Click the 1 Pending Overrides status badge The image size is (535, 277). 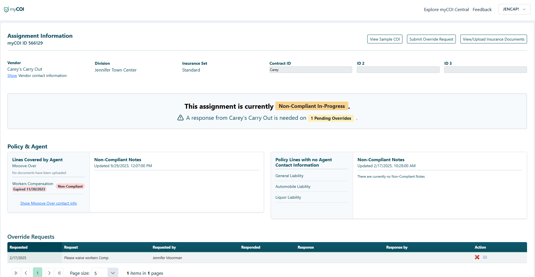(331, 118)
